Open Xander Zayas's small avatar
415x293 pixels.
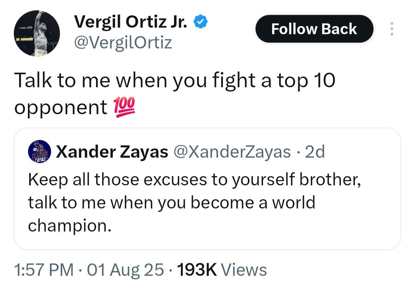point(40,152)
